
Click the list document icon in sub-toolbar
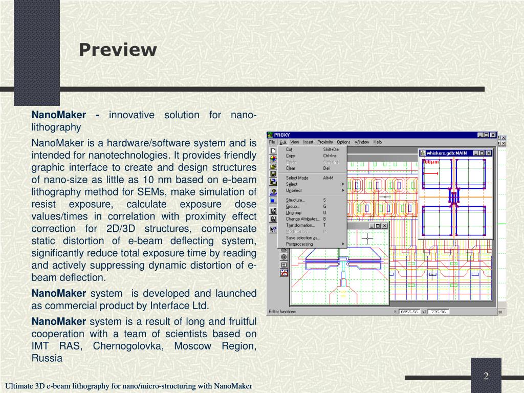(283, 265)
